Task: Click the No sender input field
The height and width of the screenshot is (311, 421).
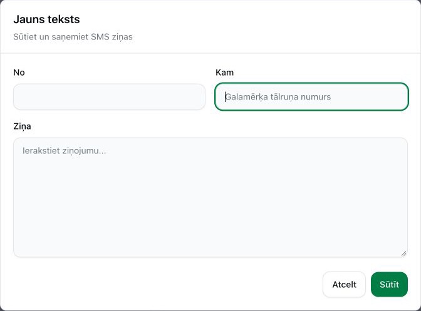Action: pyautogui.click(x=109, y=97)
